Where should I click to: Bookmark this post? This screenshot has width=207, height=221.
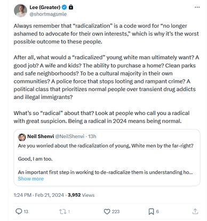click(151, 211)
